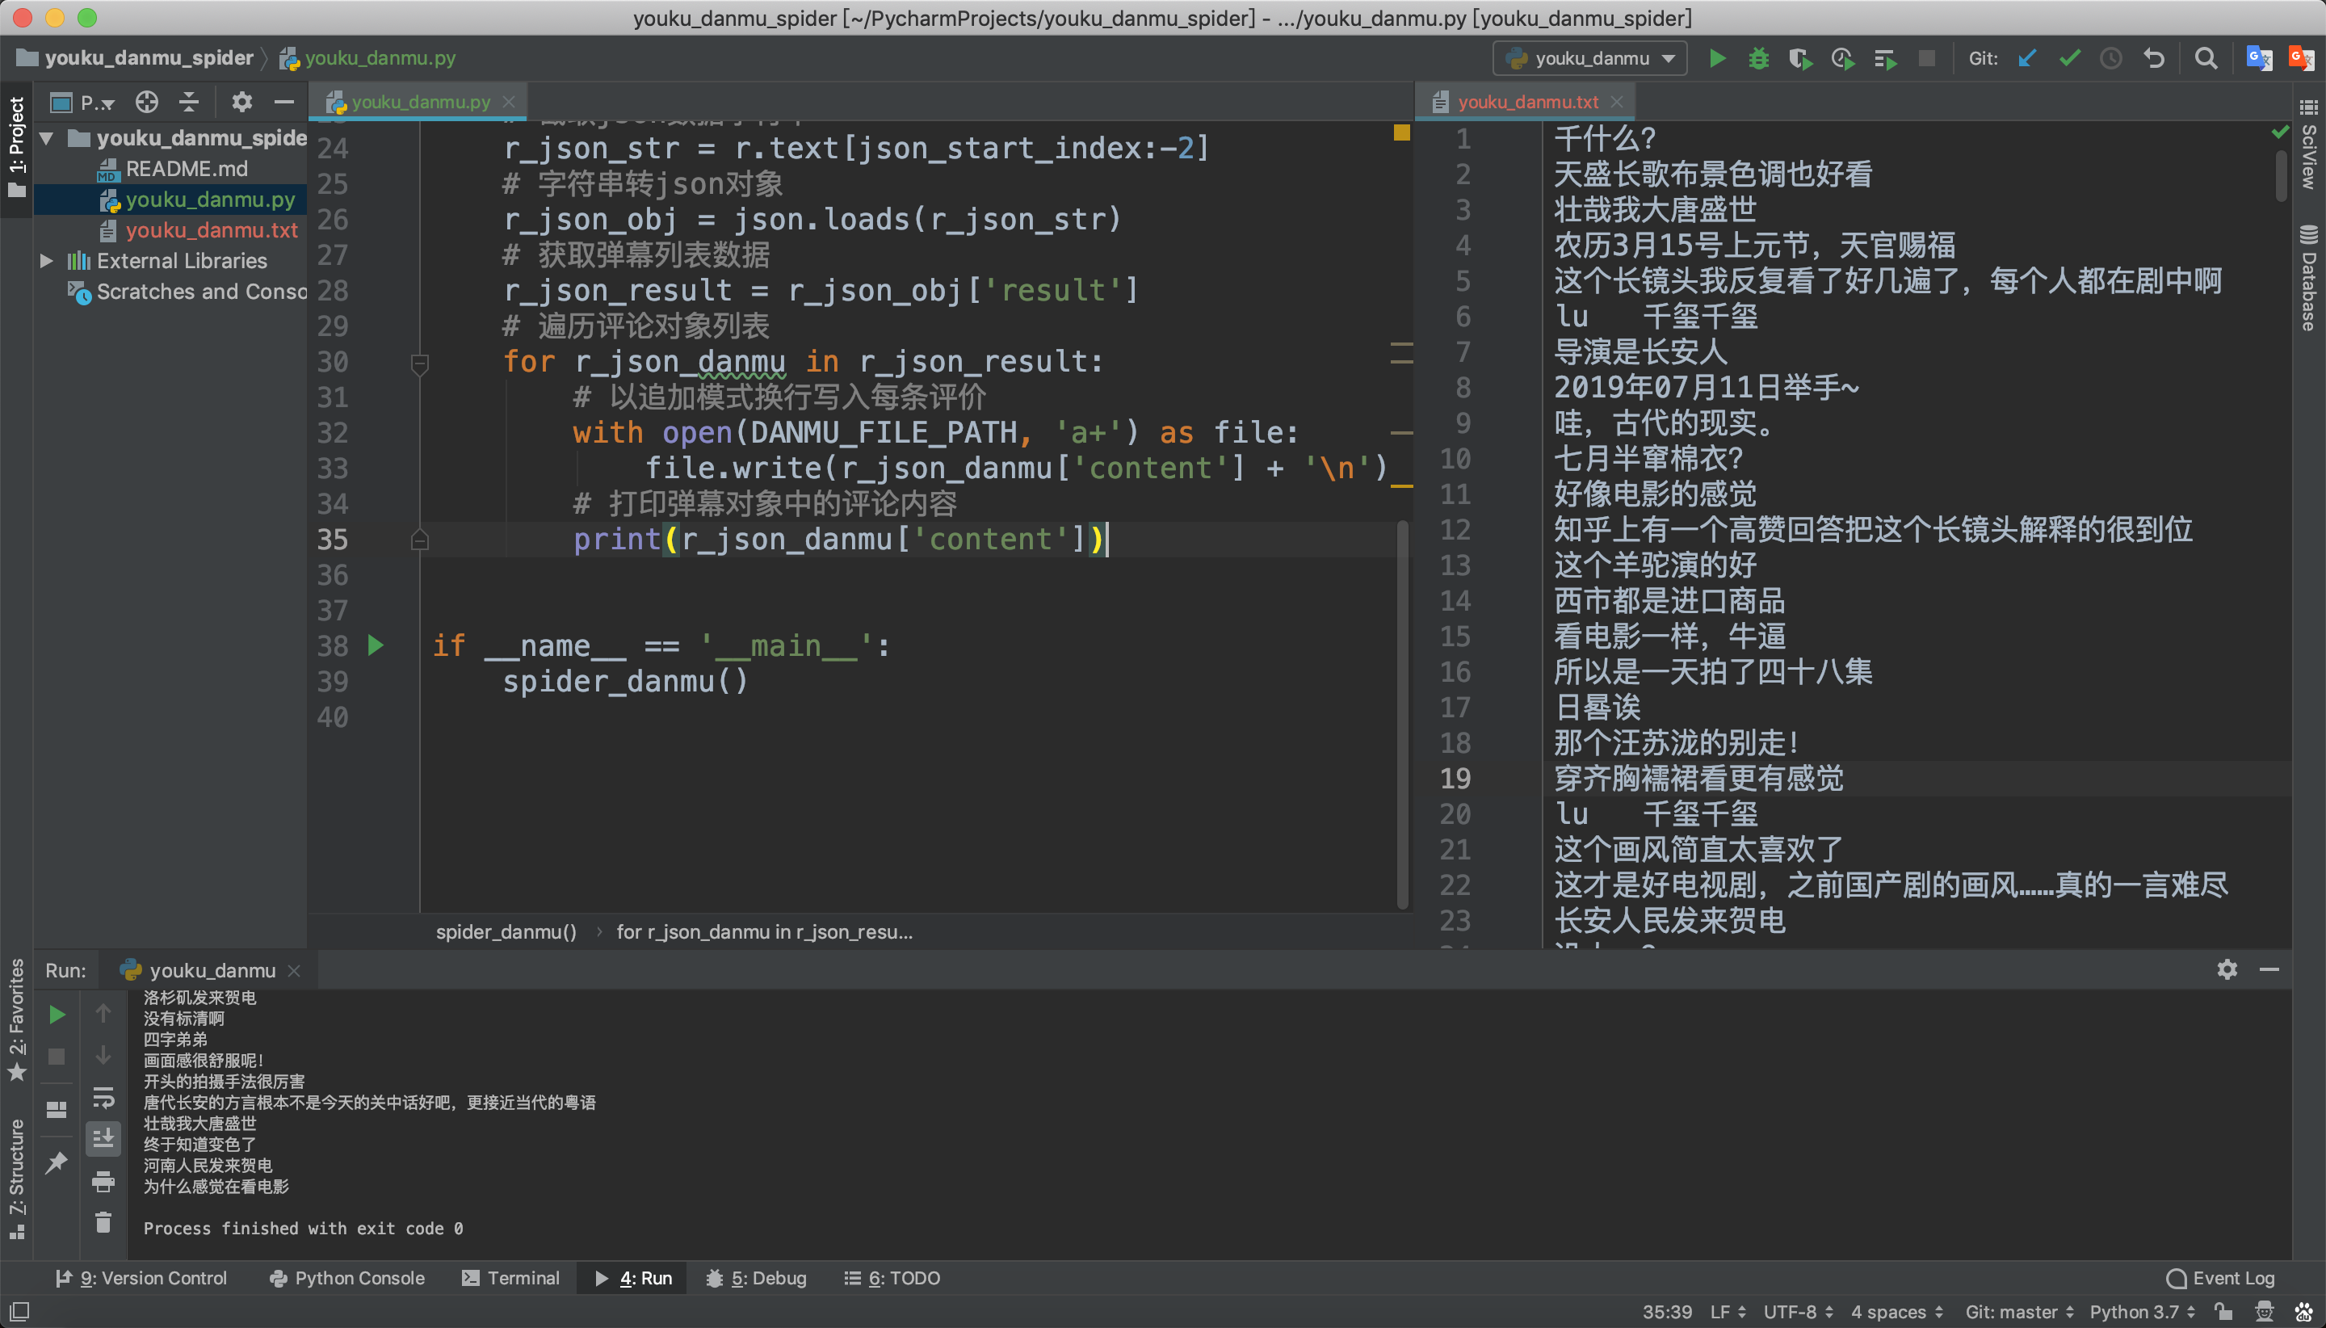Screen dimensions: 2326x1328
Task: Toggle the pin tab icon in Run panel
Action: coord(57,1161)
